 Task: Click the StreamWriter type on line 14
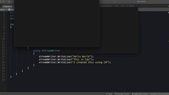pyautogui.click(x=52, y=51)
